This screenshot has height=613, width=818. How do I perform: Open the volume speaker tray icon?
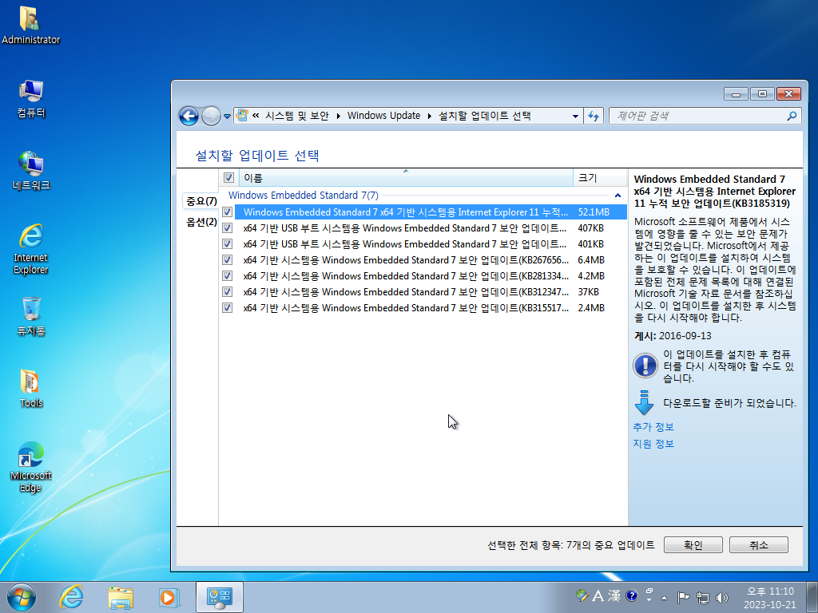[722, 597]
